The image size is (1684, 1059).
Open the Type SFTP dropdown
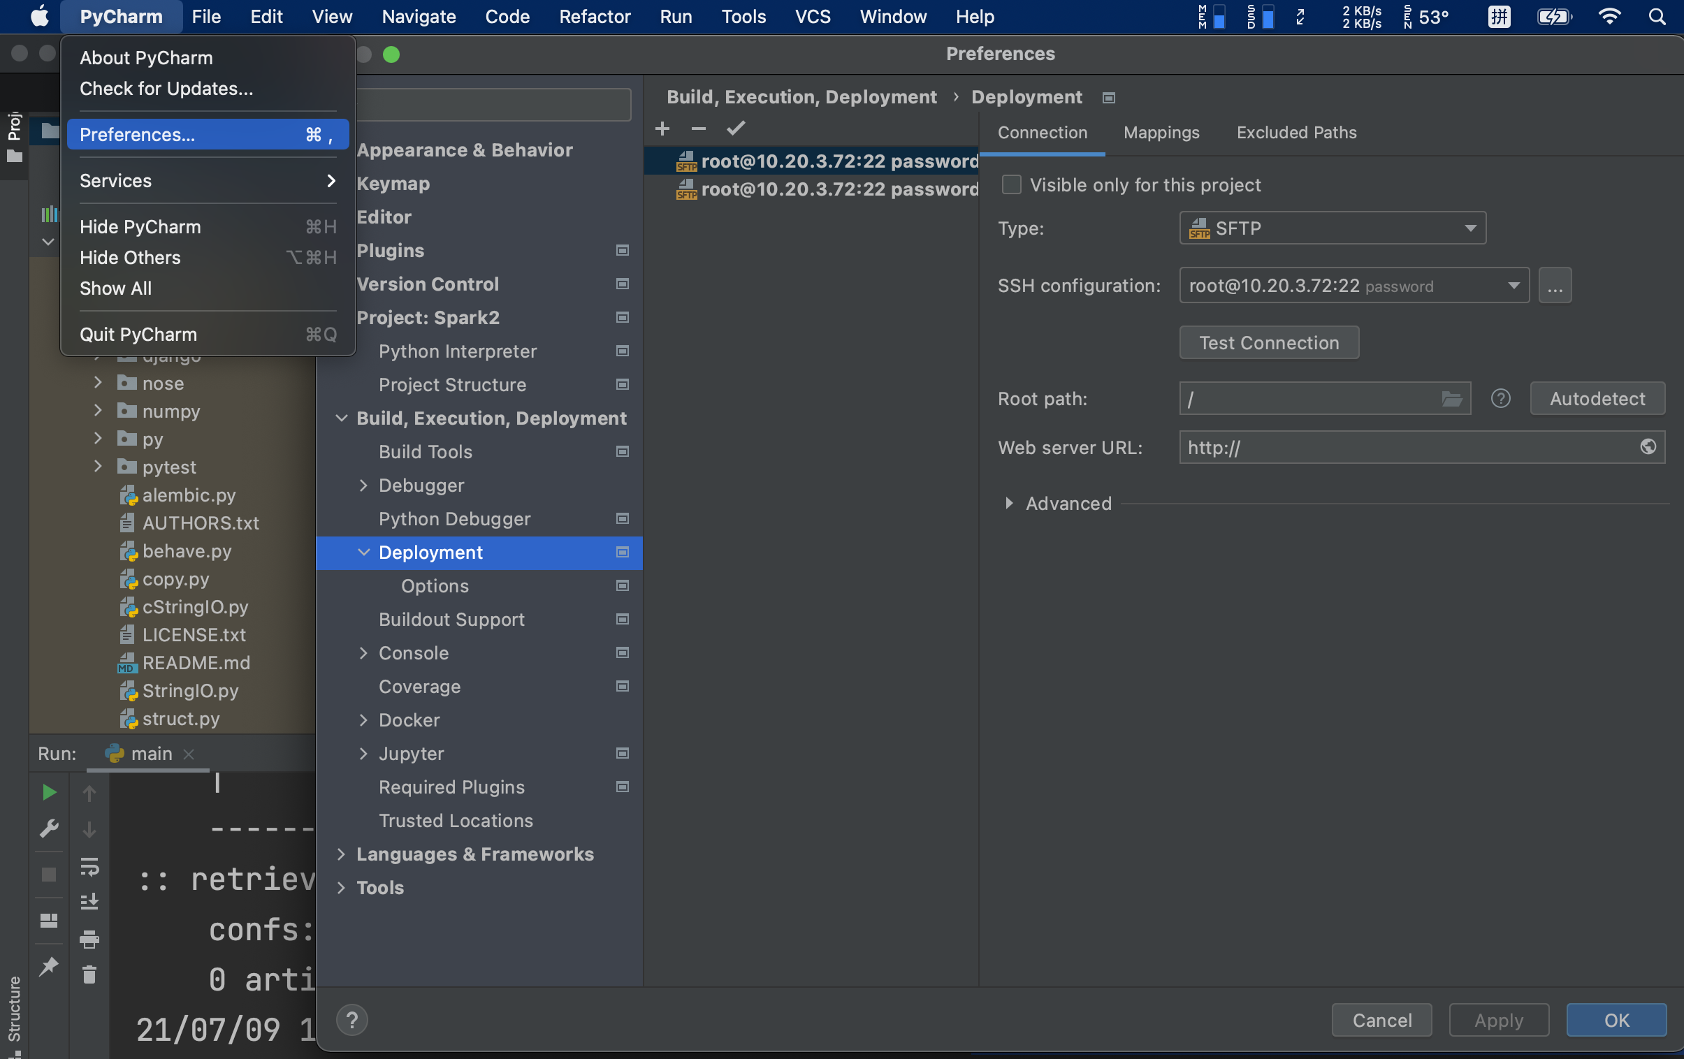tap(1333, 228)
